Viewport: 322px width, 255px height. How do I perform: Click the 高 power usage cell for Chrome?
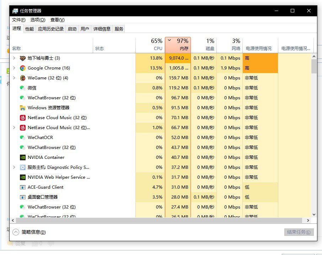(260, 68)
